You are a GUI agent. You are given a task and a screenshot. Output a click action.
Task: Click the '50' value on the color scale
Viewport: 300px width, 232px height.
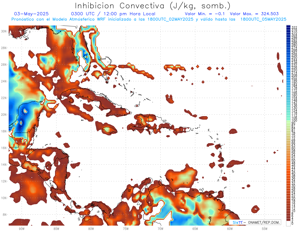(293, 160)
